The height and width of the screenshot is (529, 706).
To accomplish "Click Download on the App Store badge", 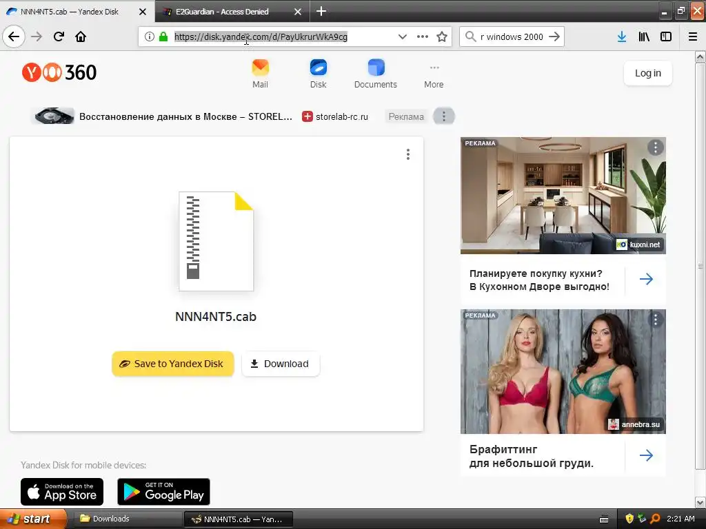I will pos(62,492).
